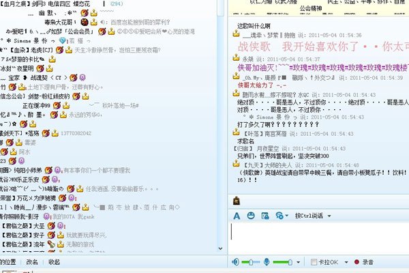Click message 打了多久了啊?????????
This screenshot has width=409, height=273.
278,124
